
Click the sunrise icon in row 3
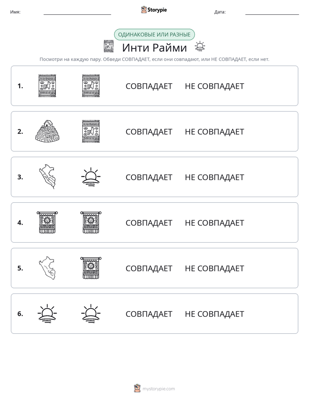click(x=91, y=177)
